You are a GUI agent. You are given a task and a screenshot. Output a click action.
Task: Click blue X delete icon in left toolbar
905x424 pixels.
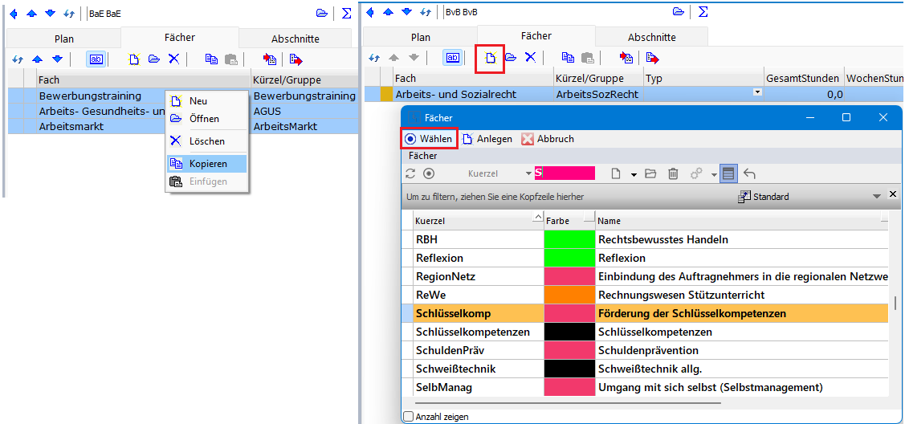(x=173, y=59)
